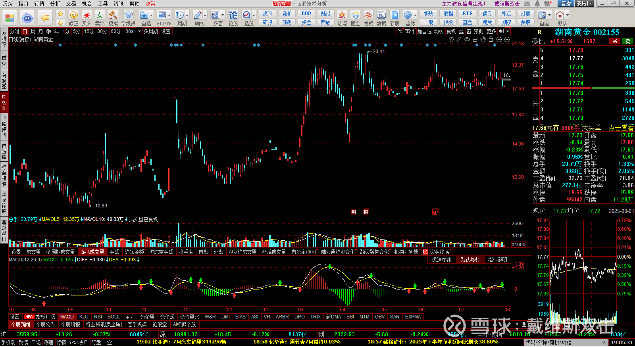635x347 pixels.
Task: Click the mail envelope icon in title bar
Action: pos(527,4)
